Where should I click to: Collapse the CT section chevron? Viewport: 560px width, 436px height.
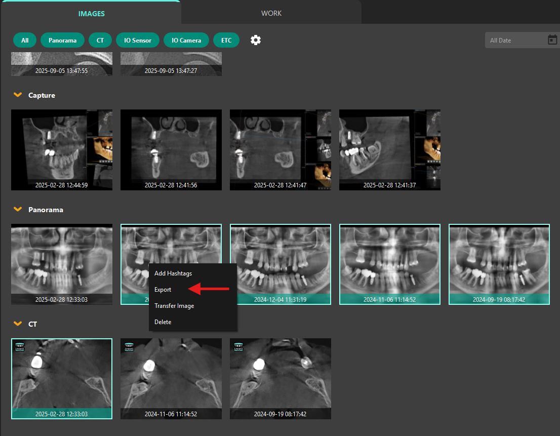click(x=18, y=324)
